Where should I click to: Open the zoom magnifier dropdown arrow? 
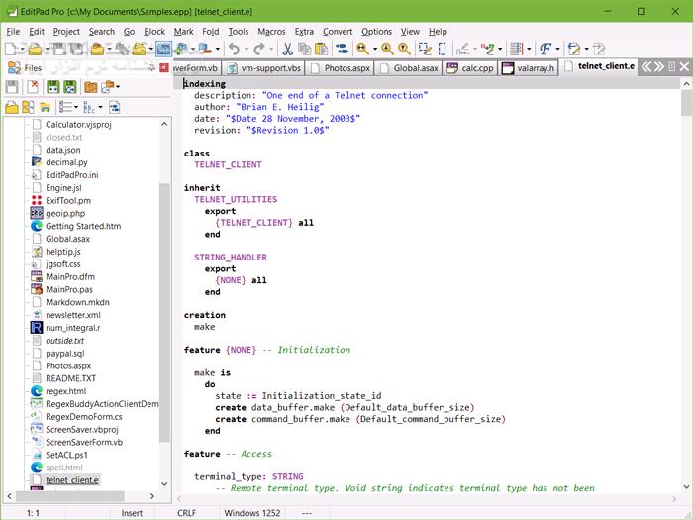(374, 49)
